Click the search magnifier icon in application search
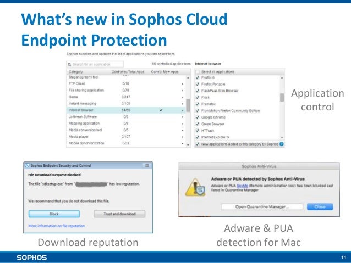This screenshot has width=351, height=263. click(69, 64)
